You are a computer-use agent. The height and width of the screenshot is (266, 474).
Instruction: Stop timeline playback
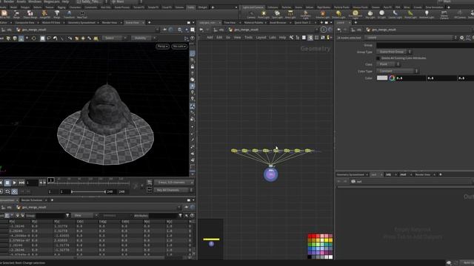pos(7,183)
